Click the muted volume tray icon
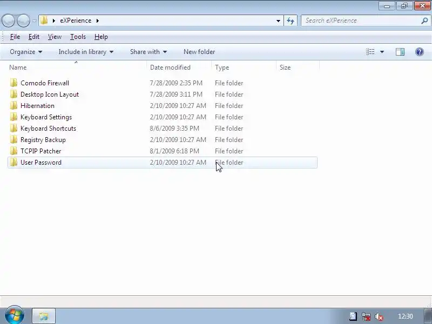 point(379,316)
